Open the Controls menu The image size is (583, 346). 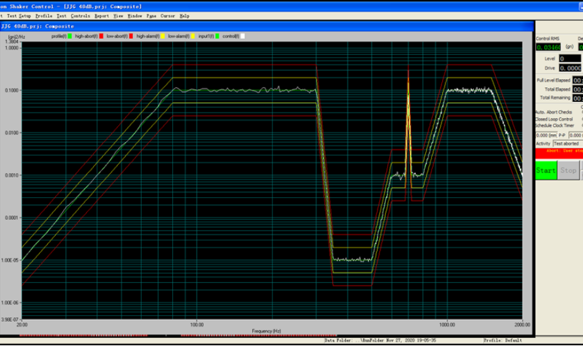click(x=81, y=16)
